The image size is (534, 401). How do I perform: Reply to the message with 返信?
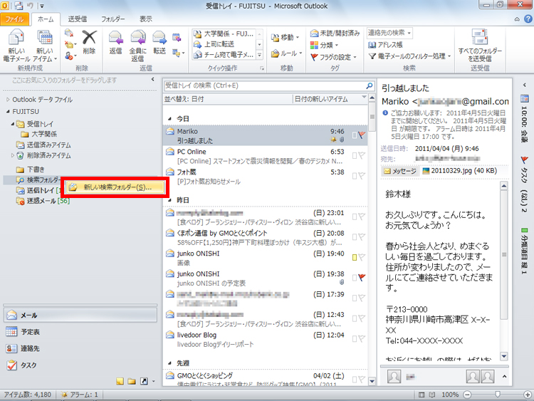coord(115,43)
